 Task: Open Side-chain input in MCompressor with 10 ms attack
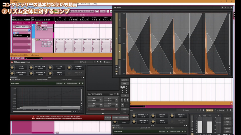175,131
